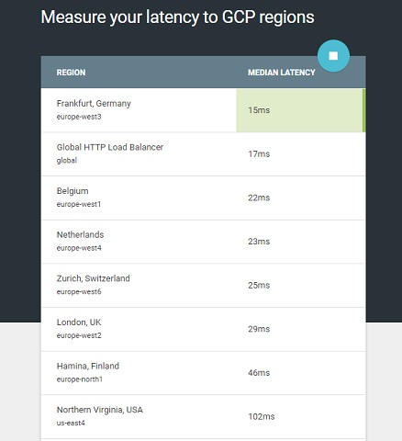Select the London, UK row
This screenshot has height=441, width=402.
click(x=203, y=329)
